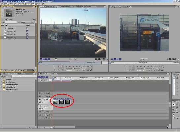
Task: Toggle Video 2 track eye visibility
Action: 40,96
